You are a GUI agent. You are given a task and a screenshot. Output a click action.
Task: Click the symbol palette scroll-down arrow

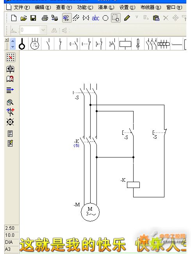click(x=12, y=47)
